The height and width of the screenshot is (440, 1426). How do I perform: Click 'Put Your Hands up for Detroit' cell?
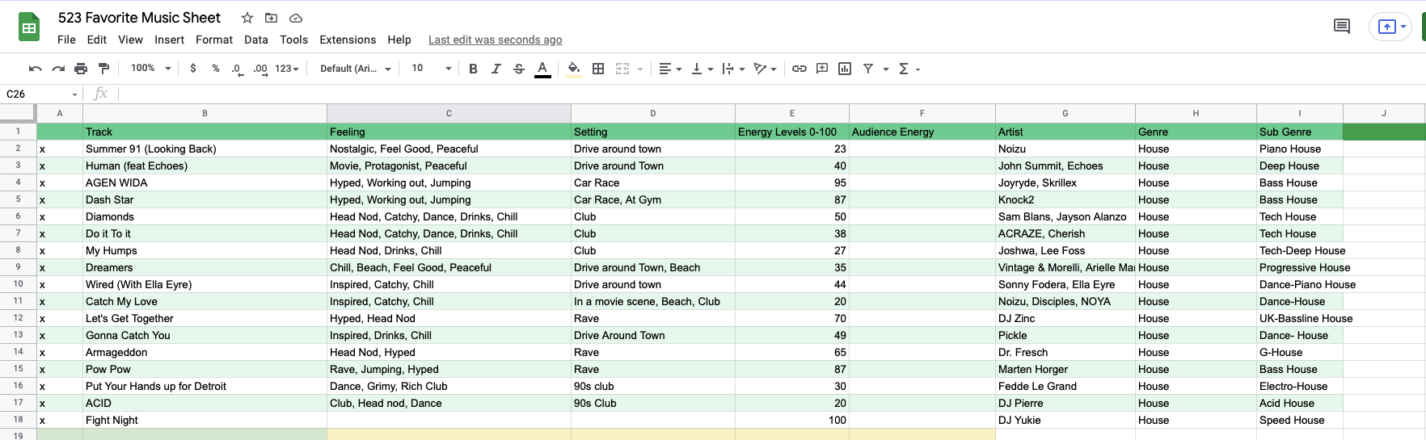click(x=205, y=386)
